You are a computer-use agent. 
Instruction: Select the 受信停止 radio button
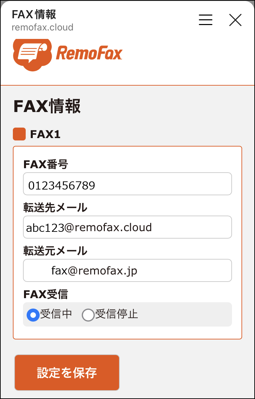coord(88,315)
